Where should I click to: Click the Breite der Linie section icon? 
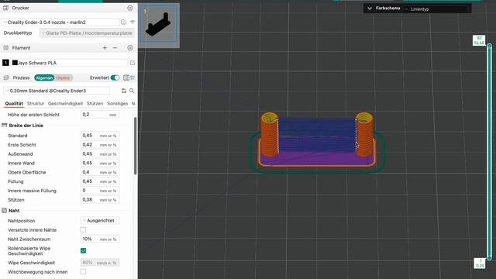coord(4,126)
